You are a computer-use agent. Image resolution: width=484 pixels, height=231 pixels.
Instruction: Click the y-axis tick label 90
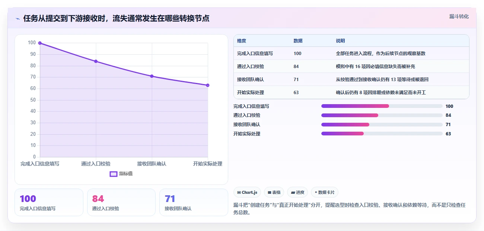tap(33, 54)
